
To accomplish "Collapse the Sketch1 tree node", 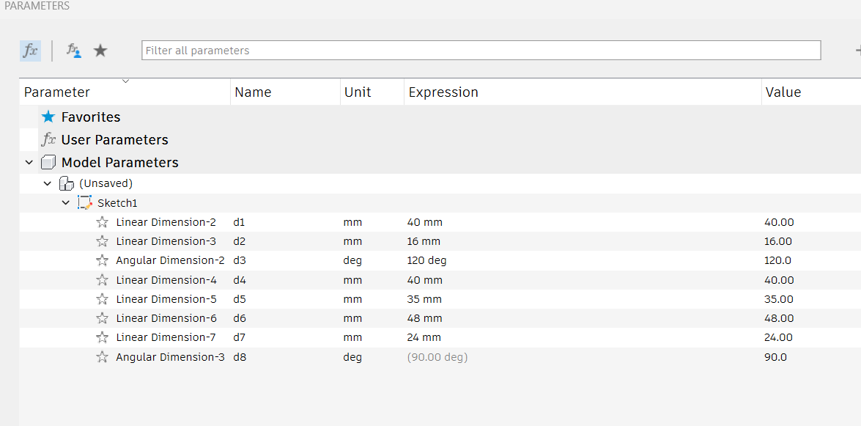I will [66, 203].
